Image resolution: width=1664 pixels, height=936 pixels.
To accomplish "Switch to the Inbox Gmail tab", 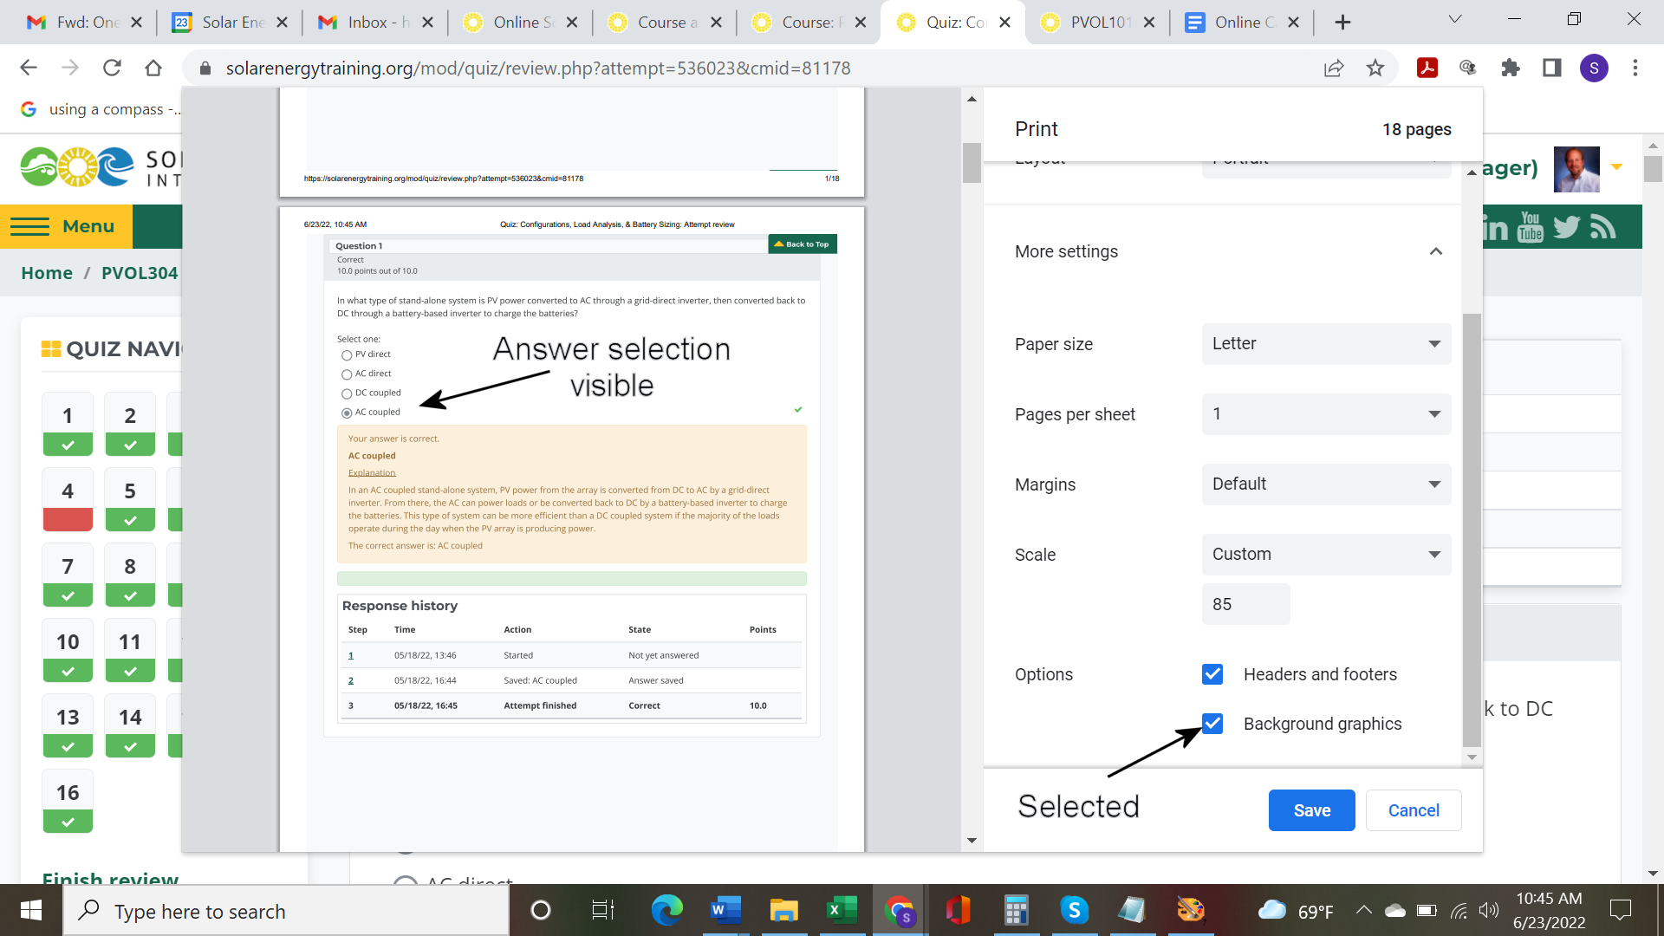I will coord(374,23).
